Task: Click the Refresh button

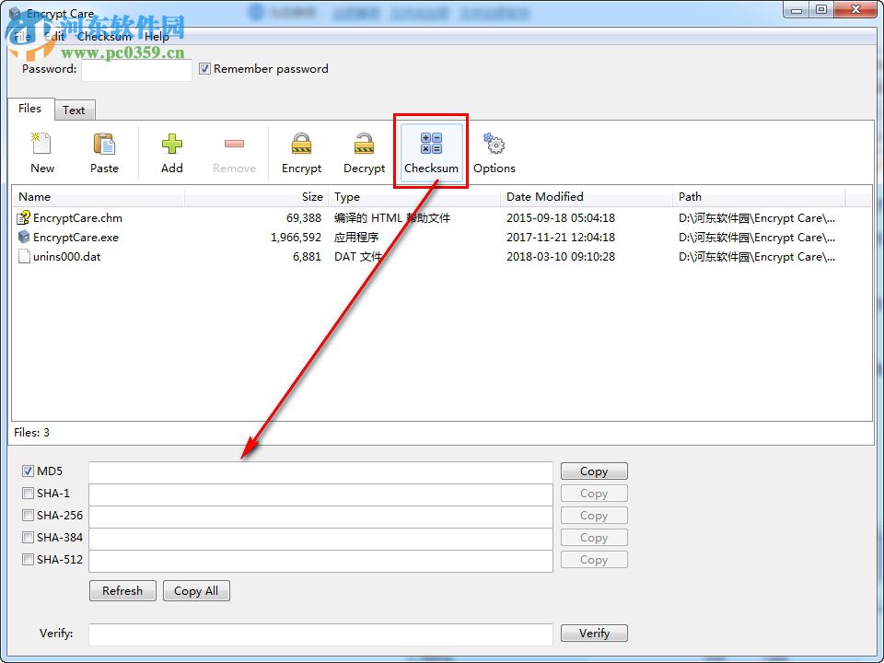Action: tap(122, 590)
